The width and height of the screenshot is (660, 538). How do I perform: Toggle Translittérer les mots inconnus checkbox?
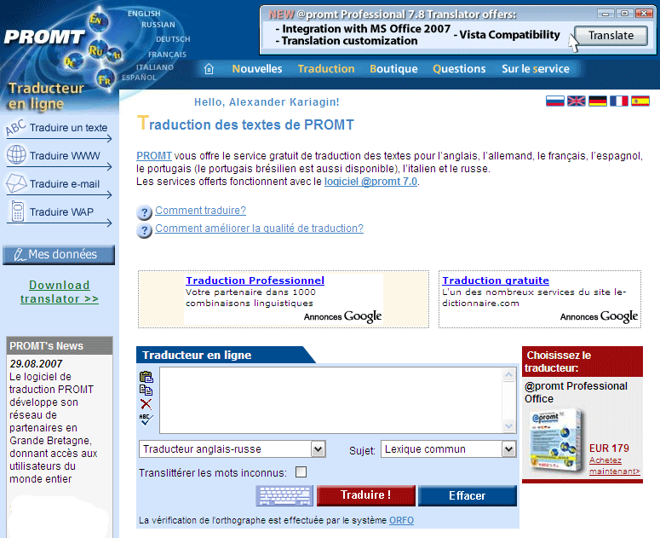pyautogui.click(x=301, y=471)
